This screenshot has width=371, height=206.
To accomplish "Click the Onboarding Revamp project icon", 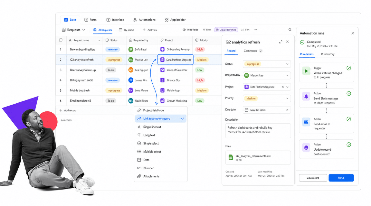I will [x=163, y=50].
